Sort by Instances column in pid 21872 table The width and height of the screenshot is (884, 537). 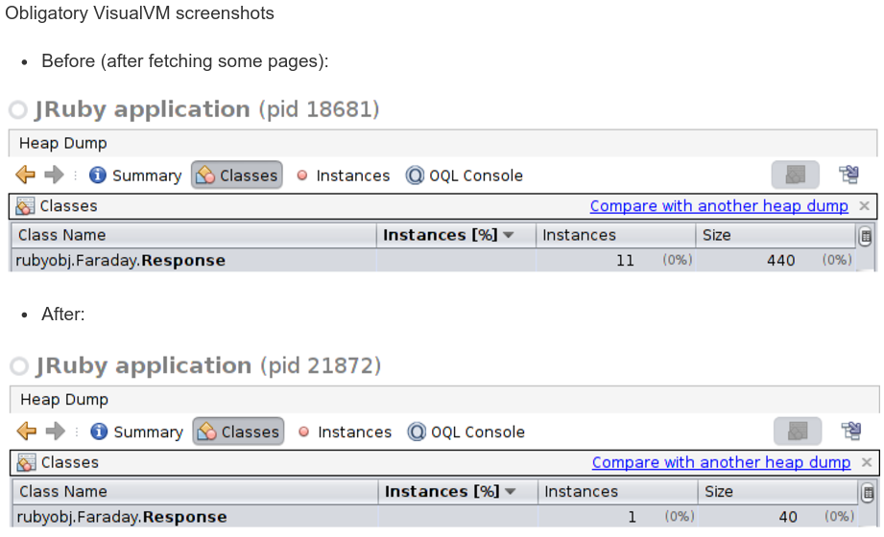pyautogui.click(x=618, y=491)
